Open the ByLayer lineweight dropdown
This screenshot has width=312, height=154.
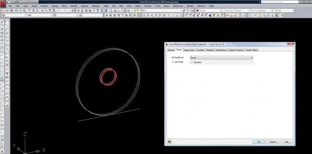pyautogui.click(x=261, y=11)
